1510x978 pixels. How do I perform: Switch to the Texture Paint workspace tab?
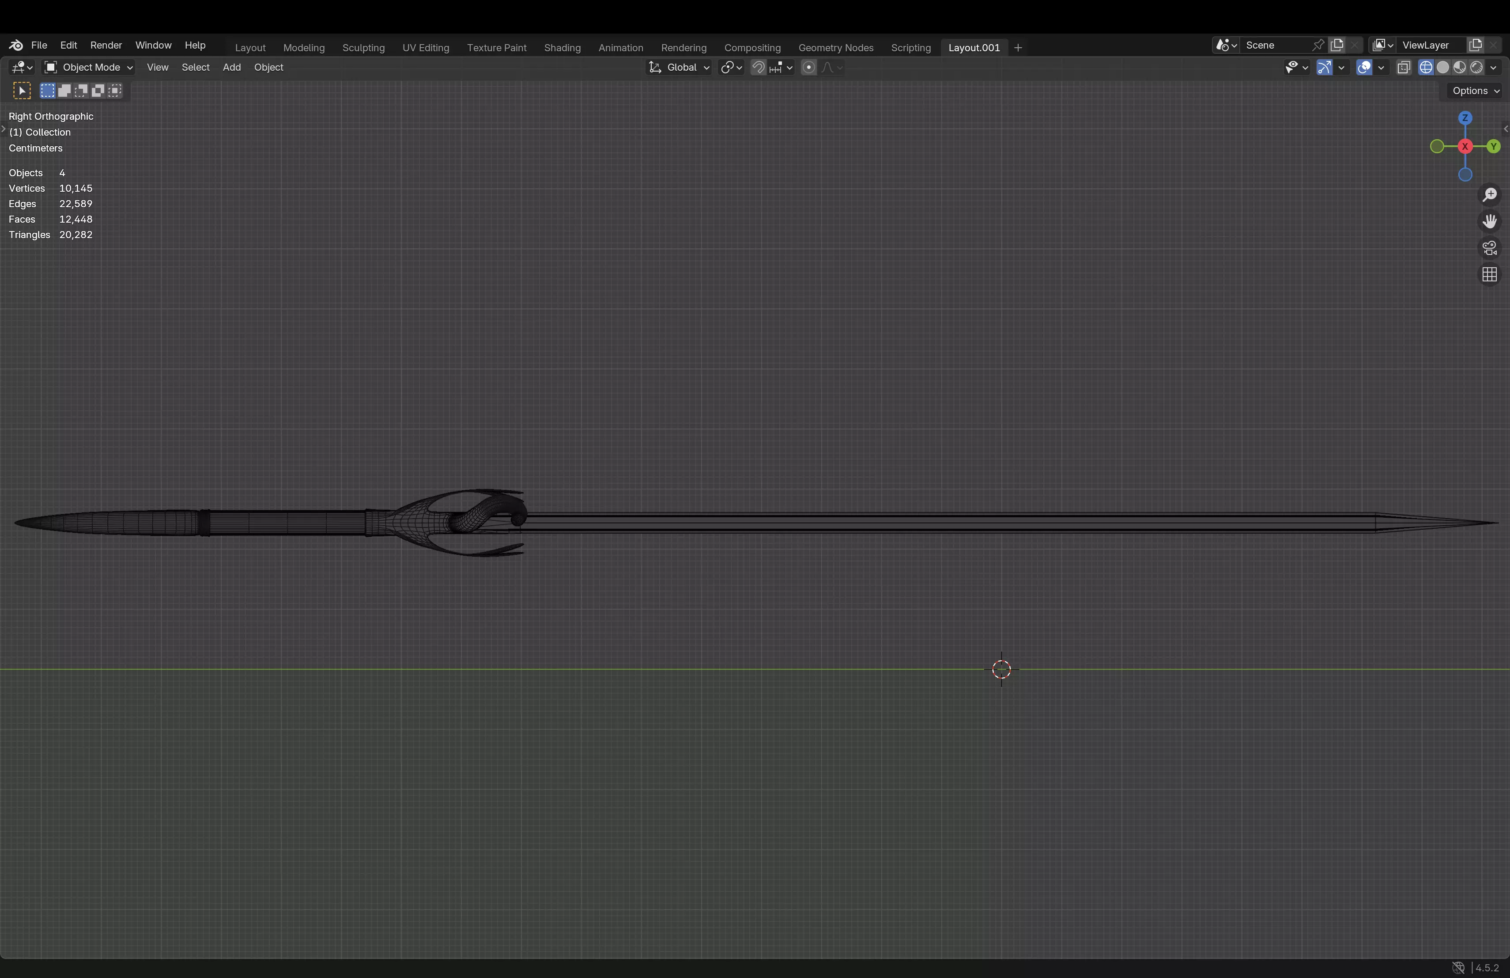[497, 48]
